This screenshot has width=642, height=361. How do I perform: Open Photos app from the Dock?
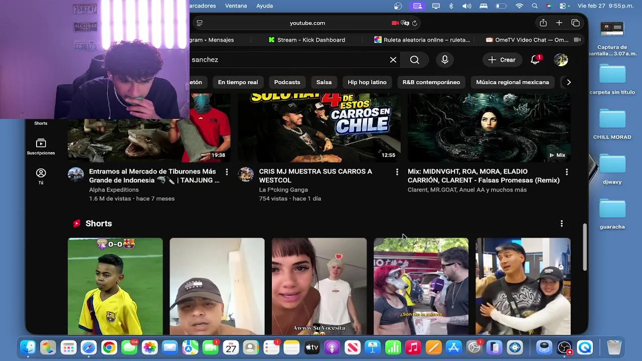coord(149,347)
